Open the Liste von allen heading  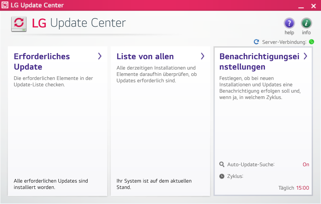click(145, 57)
